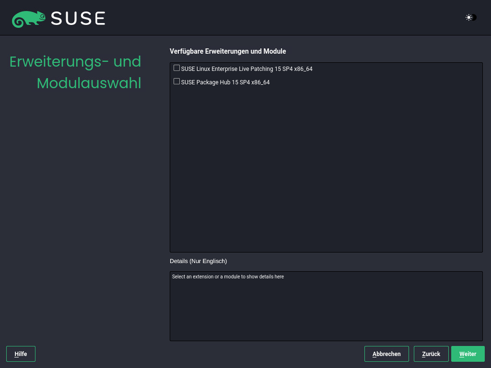The width and height of the screenshot is (491, 368).
Task: Go back with the Zurück button
Action: [431, 354]
